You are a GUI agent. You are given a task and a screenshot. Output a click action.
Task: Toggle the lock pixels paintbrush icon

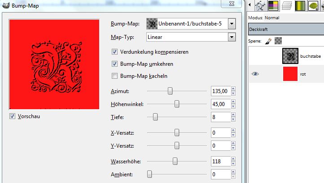(x=268, y=41)
